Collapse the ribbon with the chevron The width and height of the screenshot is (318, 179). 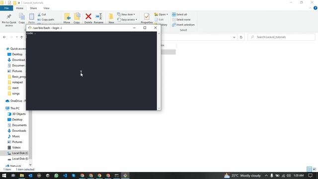(x=310, y=8)
